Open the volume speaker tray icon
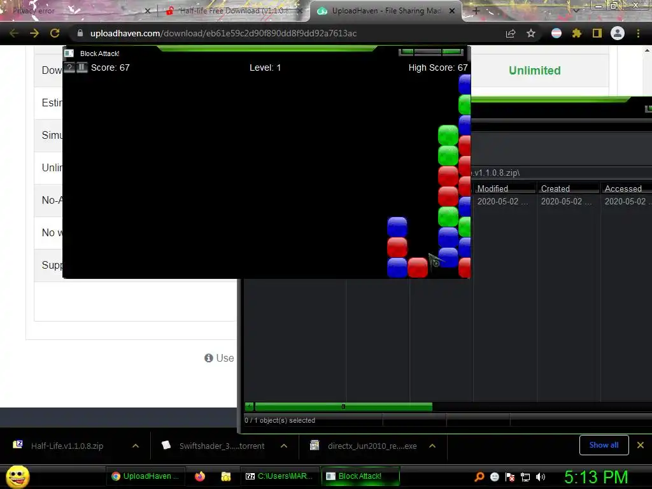 coord(541,476)
